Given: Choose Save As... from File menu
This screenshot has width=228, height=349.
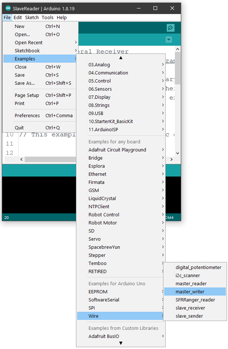Looking at the screenshot, I should click(x=40, y=83).
